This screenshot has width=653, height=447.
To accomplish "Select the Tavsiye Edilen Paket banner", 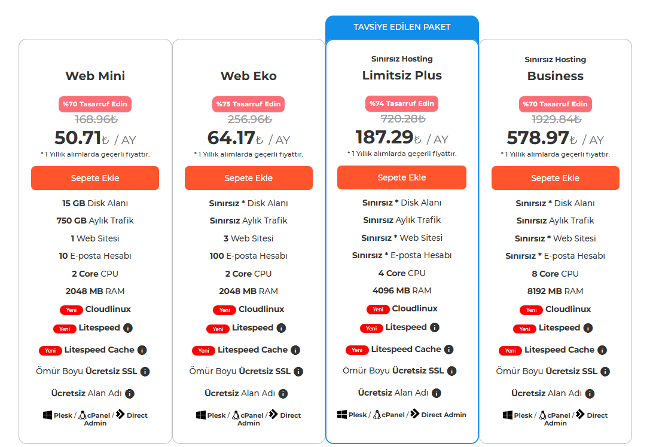I will pos(402,27).
